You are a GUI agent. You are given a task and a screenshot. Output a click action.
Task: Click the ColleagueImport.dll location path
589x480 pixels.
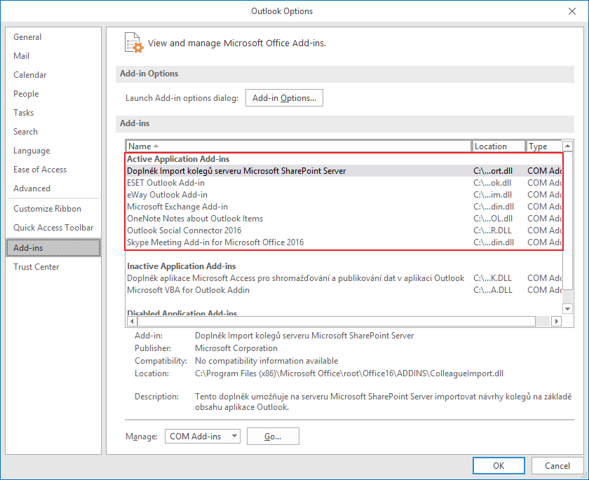(349, 373)
